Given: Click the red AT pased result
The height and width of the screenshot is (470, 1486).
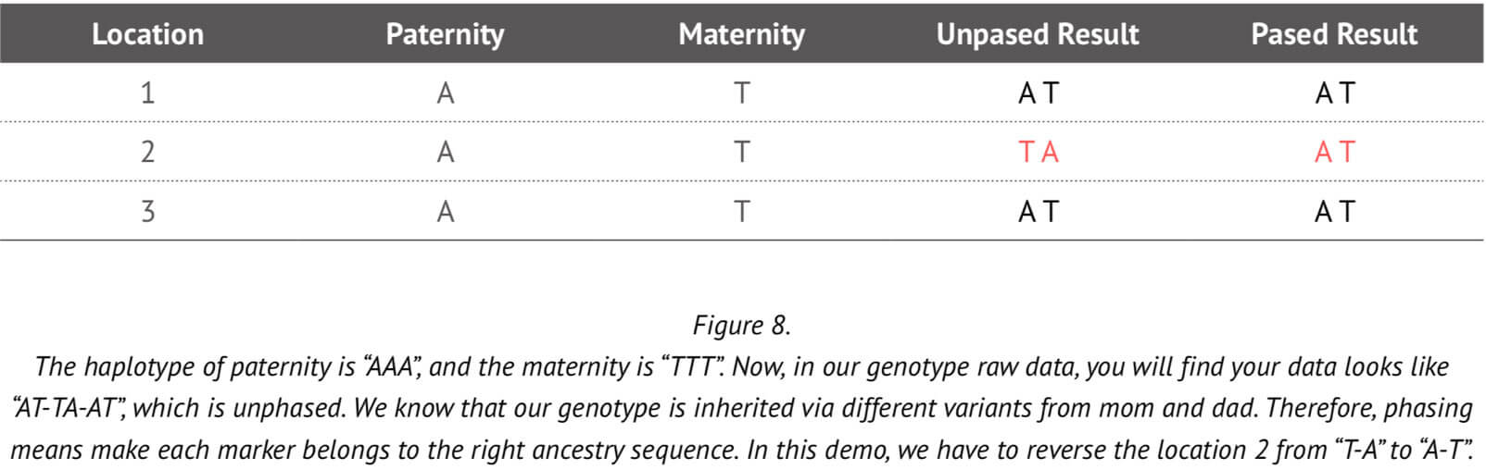Looking at the screenshot, I should (x=1335, y=152).
